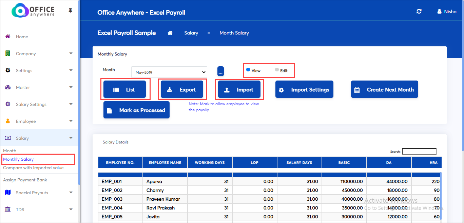Click the Office Anywhere logo
The height and width of the screenshot is (223, 464).
pyautogui.click(x=33, y=11)
